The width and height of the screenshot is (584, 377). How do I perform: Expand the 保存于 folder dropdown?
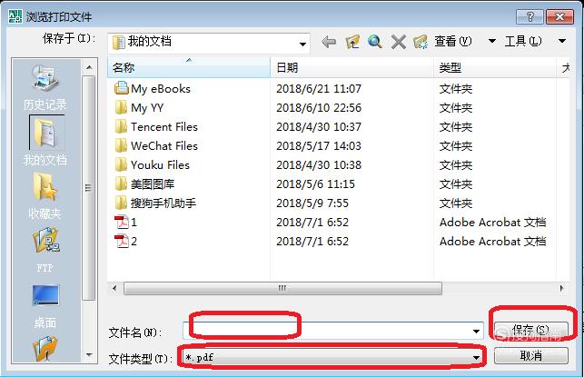[302, 44]
